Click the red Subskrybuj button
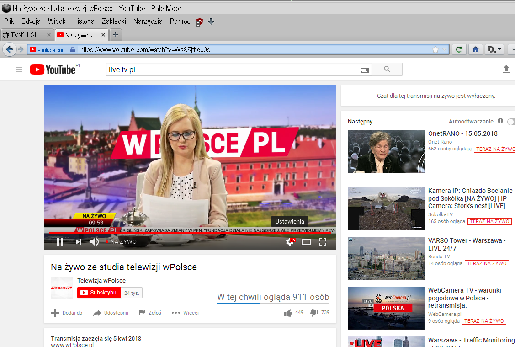 pos(99,293)
